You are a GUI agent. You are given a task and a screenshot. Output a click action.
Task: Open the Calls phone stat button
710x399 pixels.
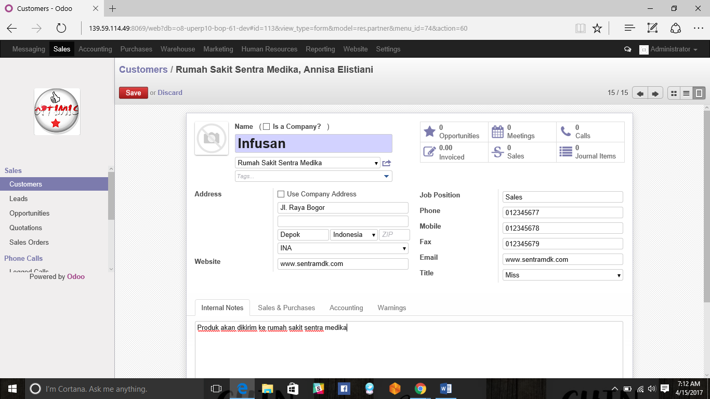(x=590, y=132)
